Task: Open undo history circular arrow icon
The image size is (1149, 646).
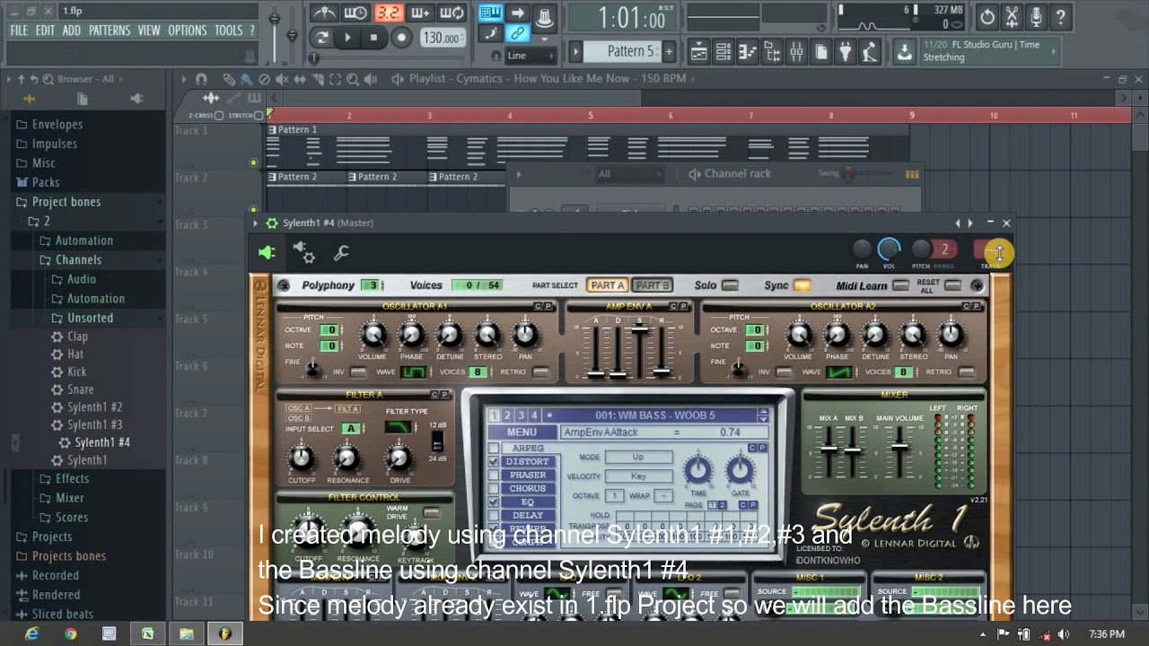Action: [987, 16]
